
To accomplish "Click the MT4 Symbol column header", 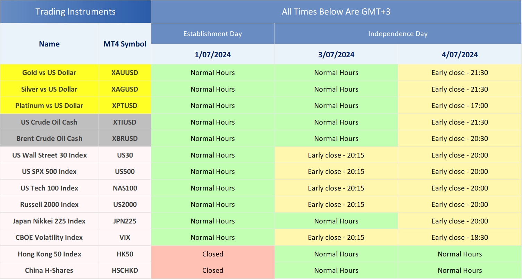I will point(125,44).
